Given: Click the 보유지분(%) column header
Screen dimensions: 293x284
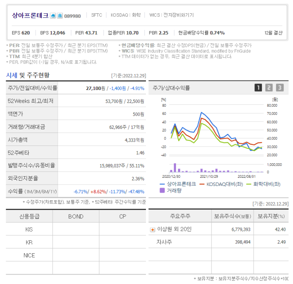Looking at the screenshot, I should pos(271,216).
